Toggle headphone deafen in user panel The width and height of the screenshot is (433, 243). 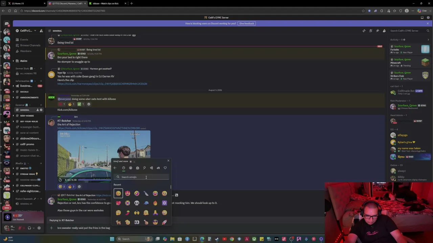(29, 228)
